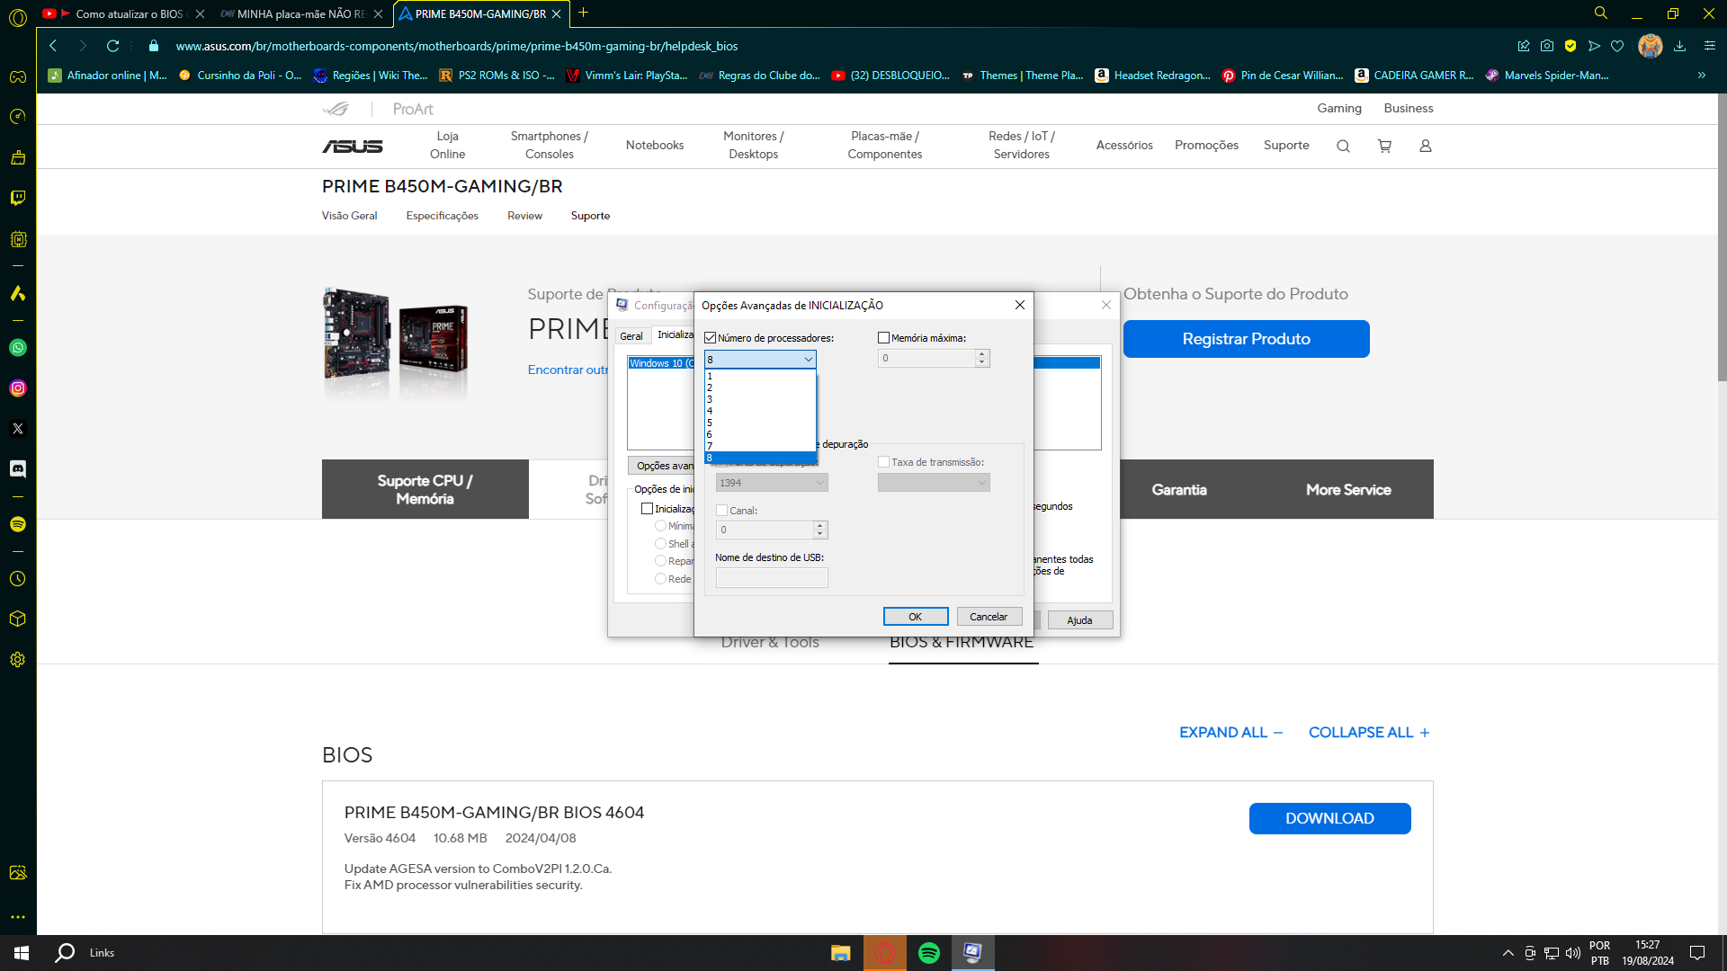Image resolution: width=1727 pixels, height=971 pixels.
Task: Open the volume control in system tray
Action: click(1572, 953)
